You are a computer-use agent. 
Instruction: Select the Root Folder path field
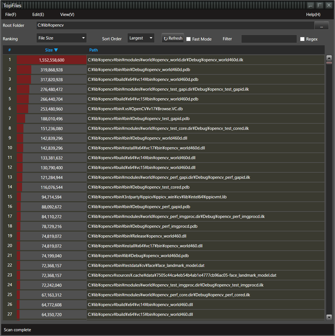click(176, 25)
